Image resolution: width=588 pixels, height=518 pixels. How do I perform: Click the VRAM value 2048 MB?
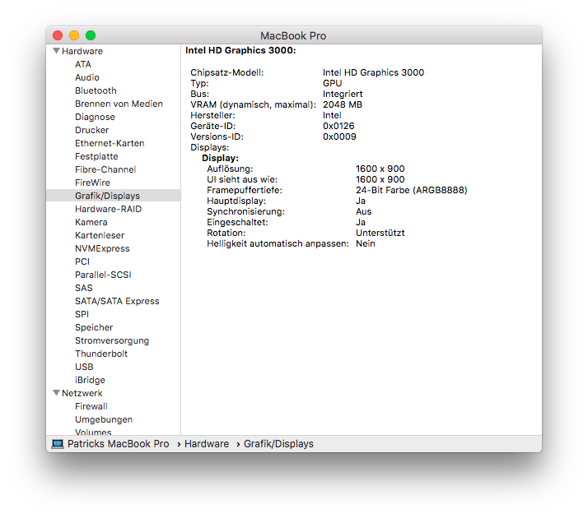[x=343, y=104]
